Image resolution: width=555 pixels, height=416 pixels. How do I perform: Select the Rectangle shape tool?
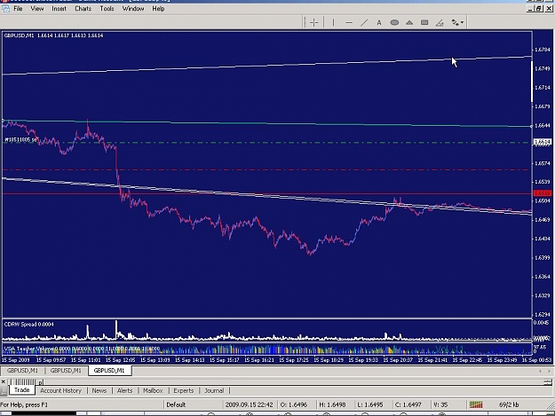pos(424,23)
